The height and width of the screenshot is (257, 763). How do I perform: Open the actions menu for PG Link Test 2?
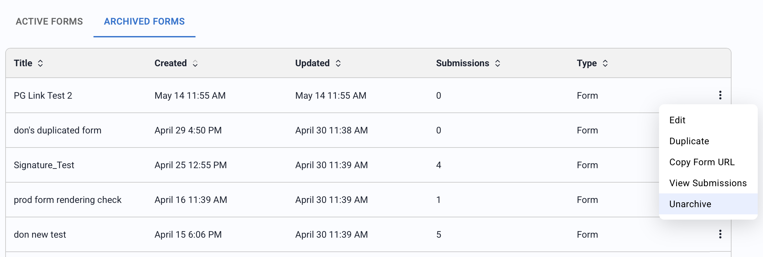(x=720, y=95)
